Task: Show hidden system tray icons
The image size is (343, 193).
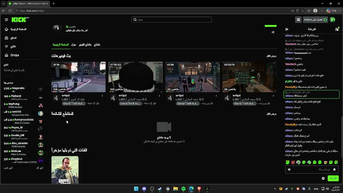Action: [275, 189]
